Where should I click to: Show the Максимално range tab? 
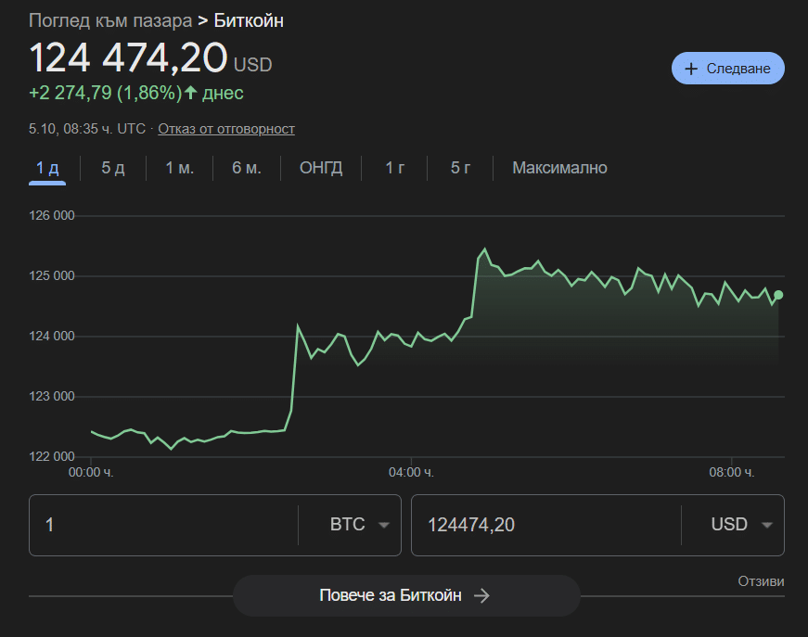pyautogui.click(x=559, y=168)
